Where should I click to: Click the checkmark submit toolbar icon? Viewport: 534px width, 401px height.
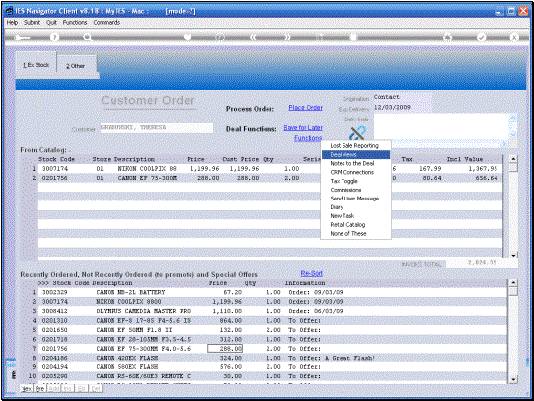[482, 37]
